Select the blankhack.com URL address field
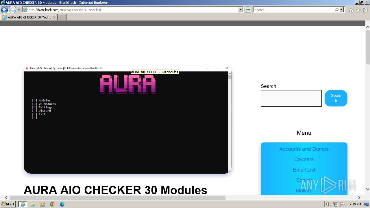 click(130, 10)
